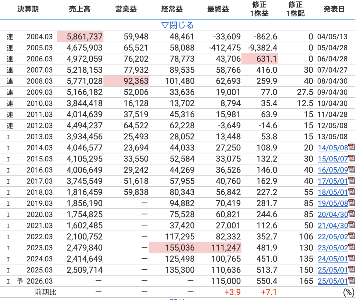Click the 経常益 column header
This screenshot has height=300, width=359.
(172, 9)
